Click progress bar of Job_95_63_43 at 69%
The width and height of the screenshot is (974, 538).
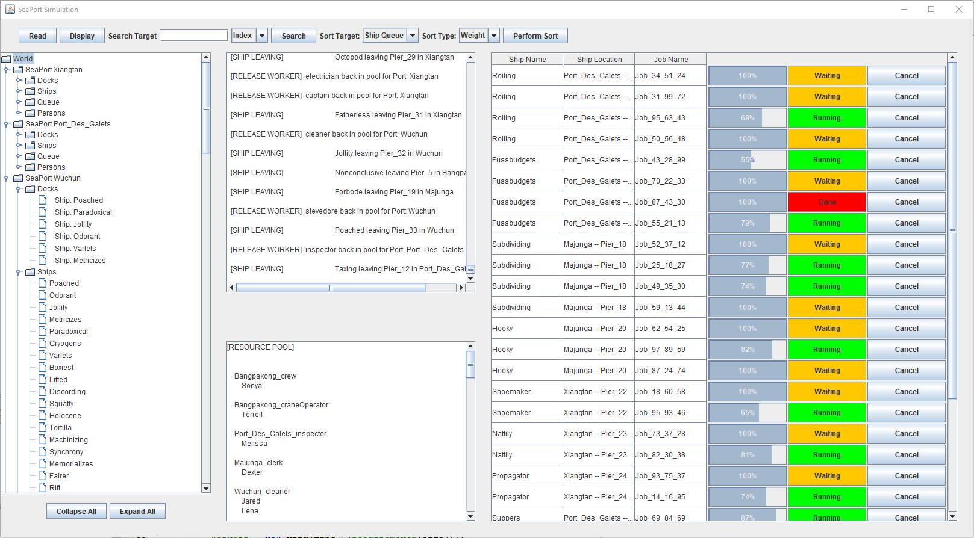point(748,118)
